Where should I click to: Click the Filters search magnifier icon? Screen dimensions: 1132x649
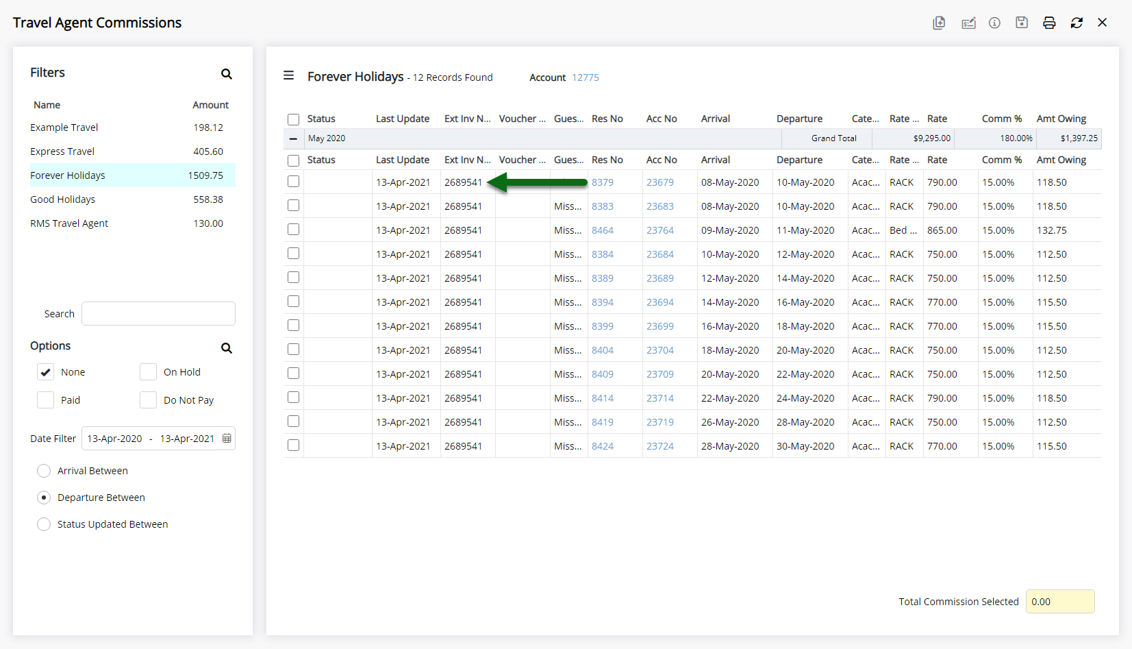point(227,74)
